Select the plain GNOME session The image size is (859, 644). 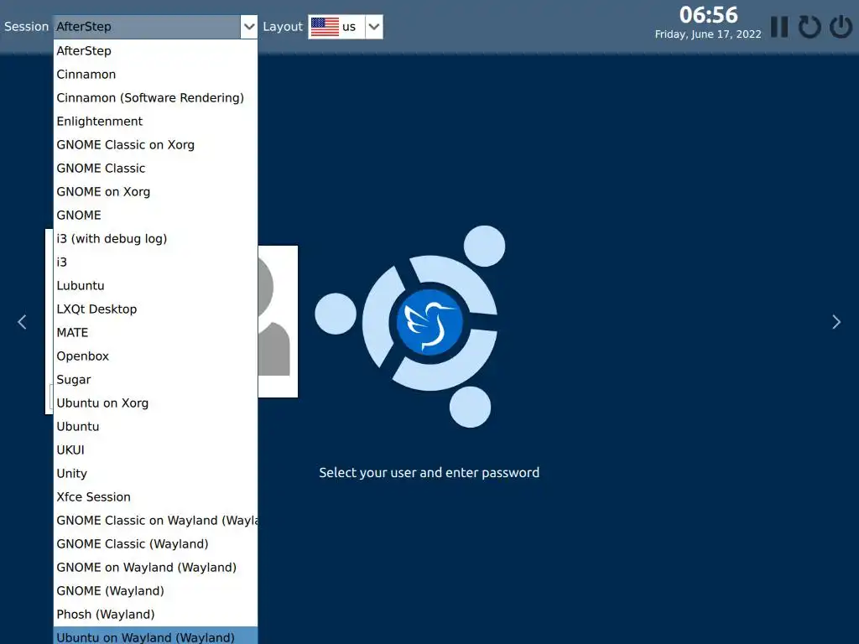pos(155,216)
